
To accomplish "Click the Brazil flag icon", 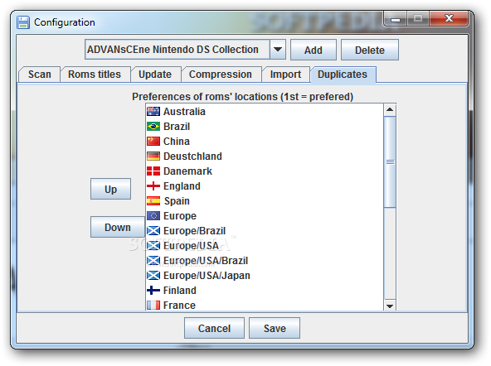I will click(153, 127).
